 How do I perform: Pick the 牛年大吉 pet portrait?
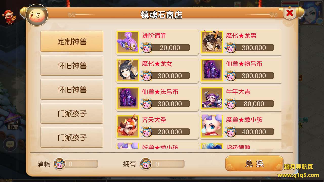212,98
